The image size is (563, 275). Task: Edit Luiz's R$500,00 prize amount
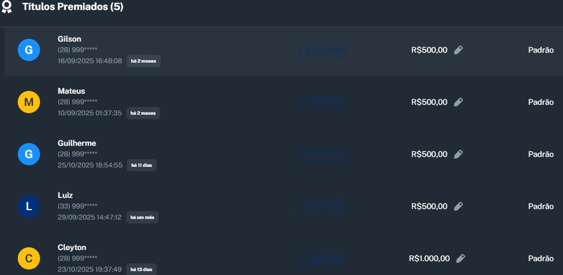click(x=458, y=206)
